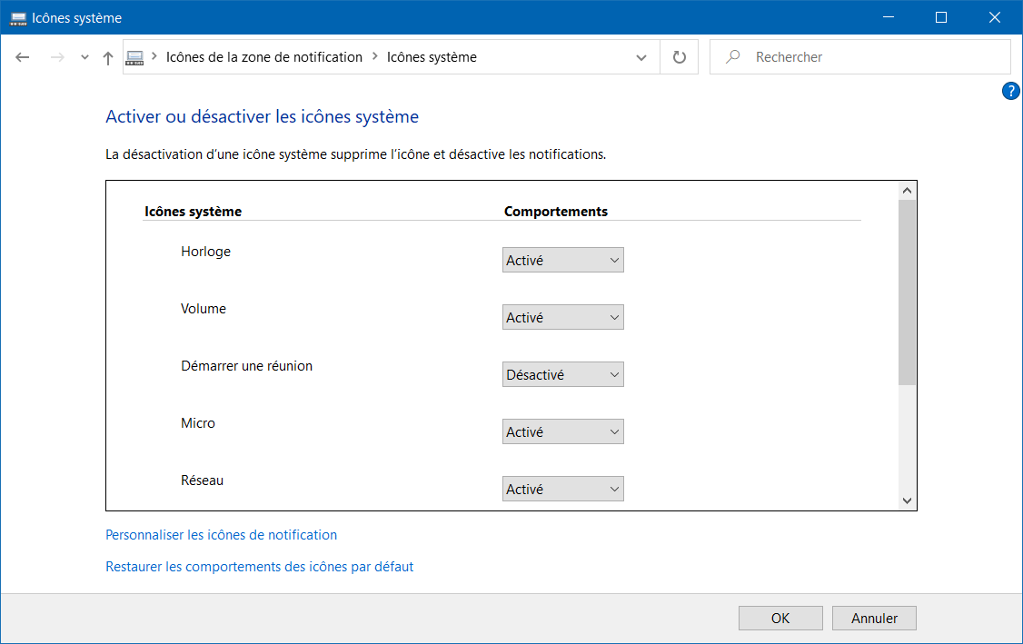
Task: Expand chevron before 'Icônes système' breadcrumb
Action: point(375,56)
